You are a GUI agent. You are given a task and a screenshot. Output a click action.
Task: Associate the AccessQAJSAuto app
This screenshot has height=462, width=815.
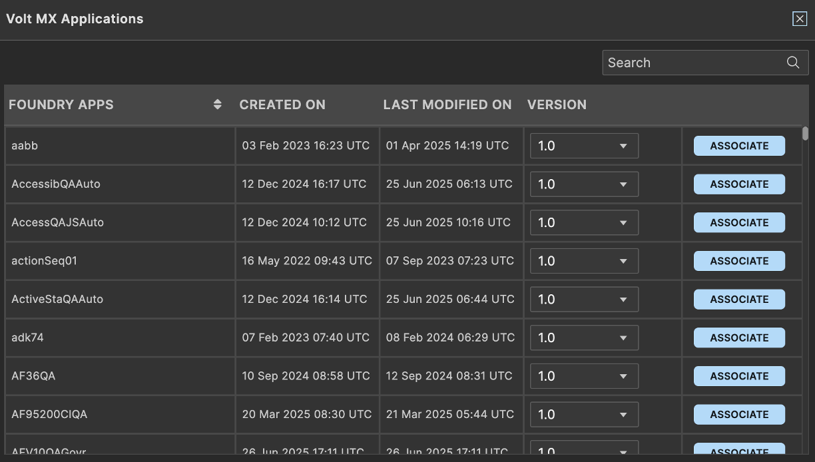click(x=739, y=222)
